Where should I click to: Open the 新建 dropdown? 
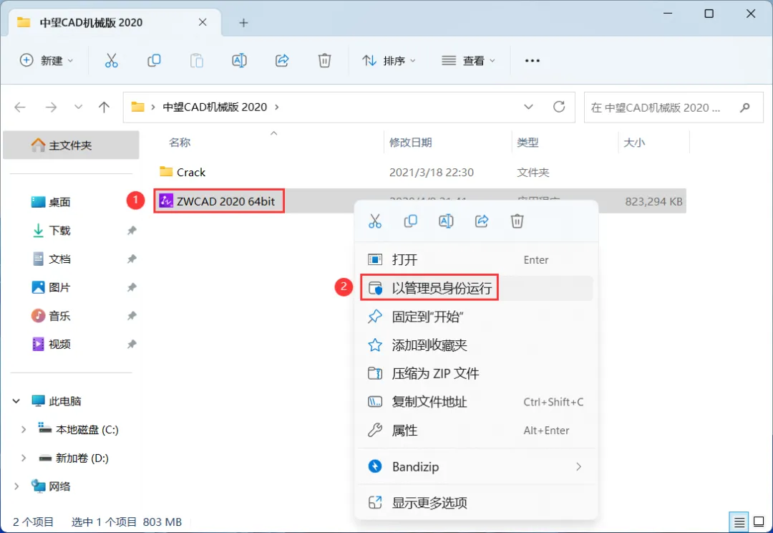click(x=47, y=61)
